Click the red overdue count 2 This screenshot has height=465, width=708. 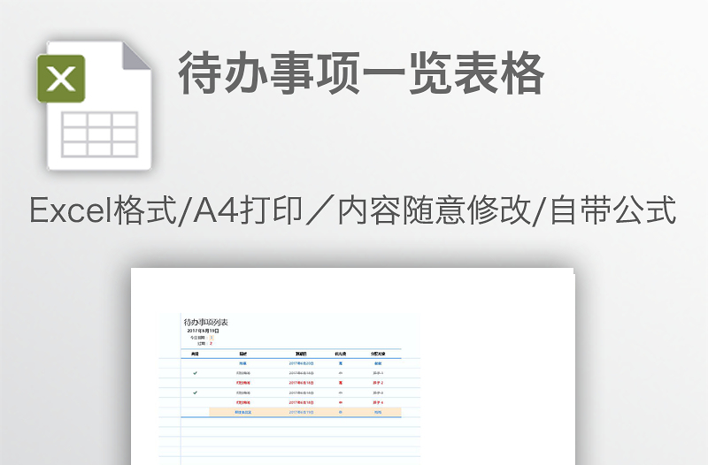[211, 343]
